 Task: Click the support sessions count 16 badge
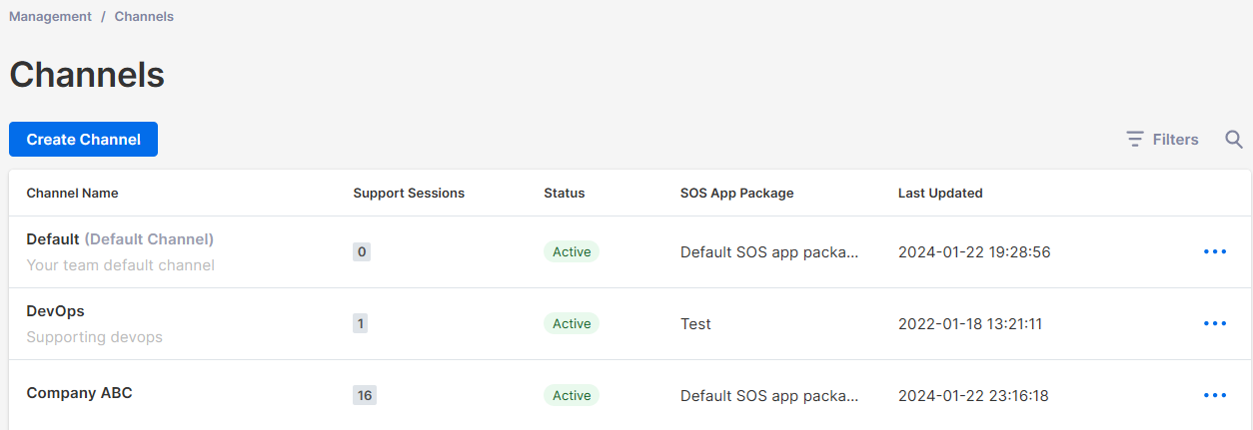365,396
